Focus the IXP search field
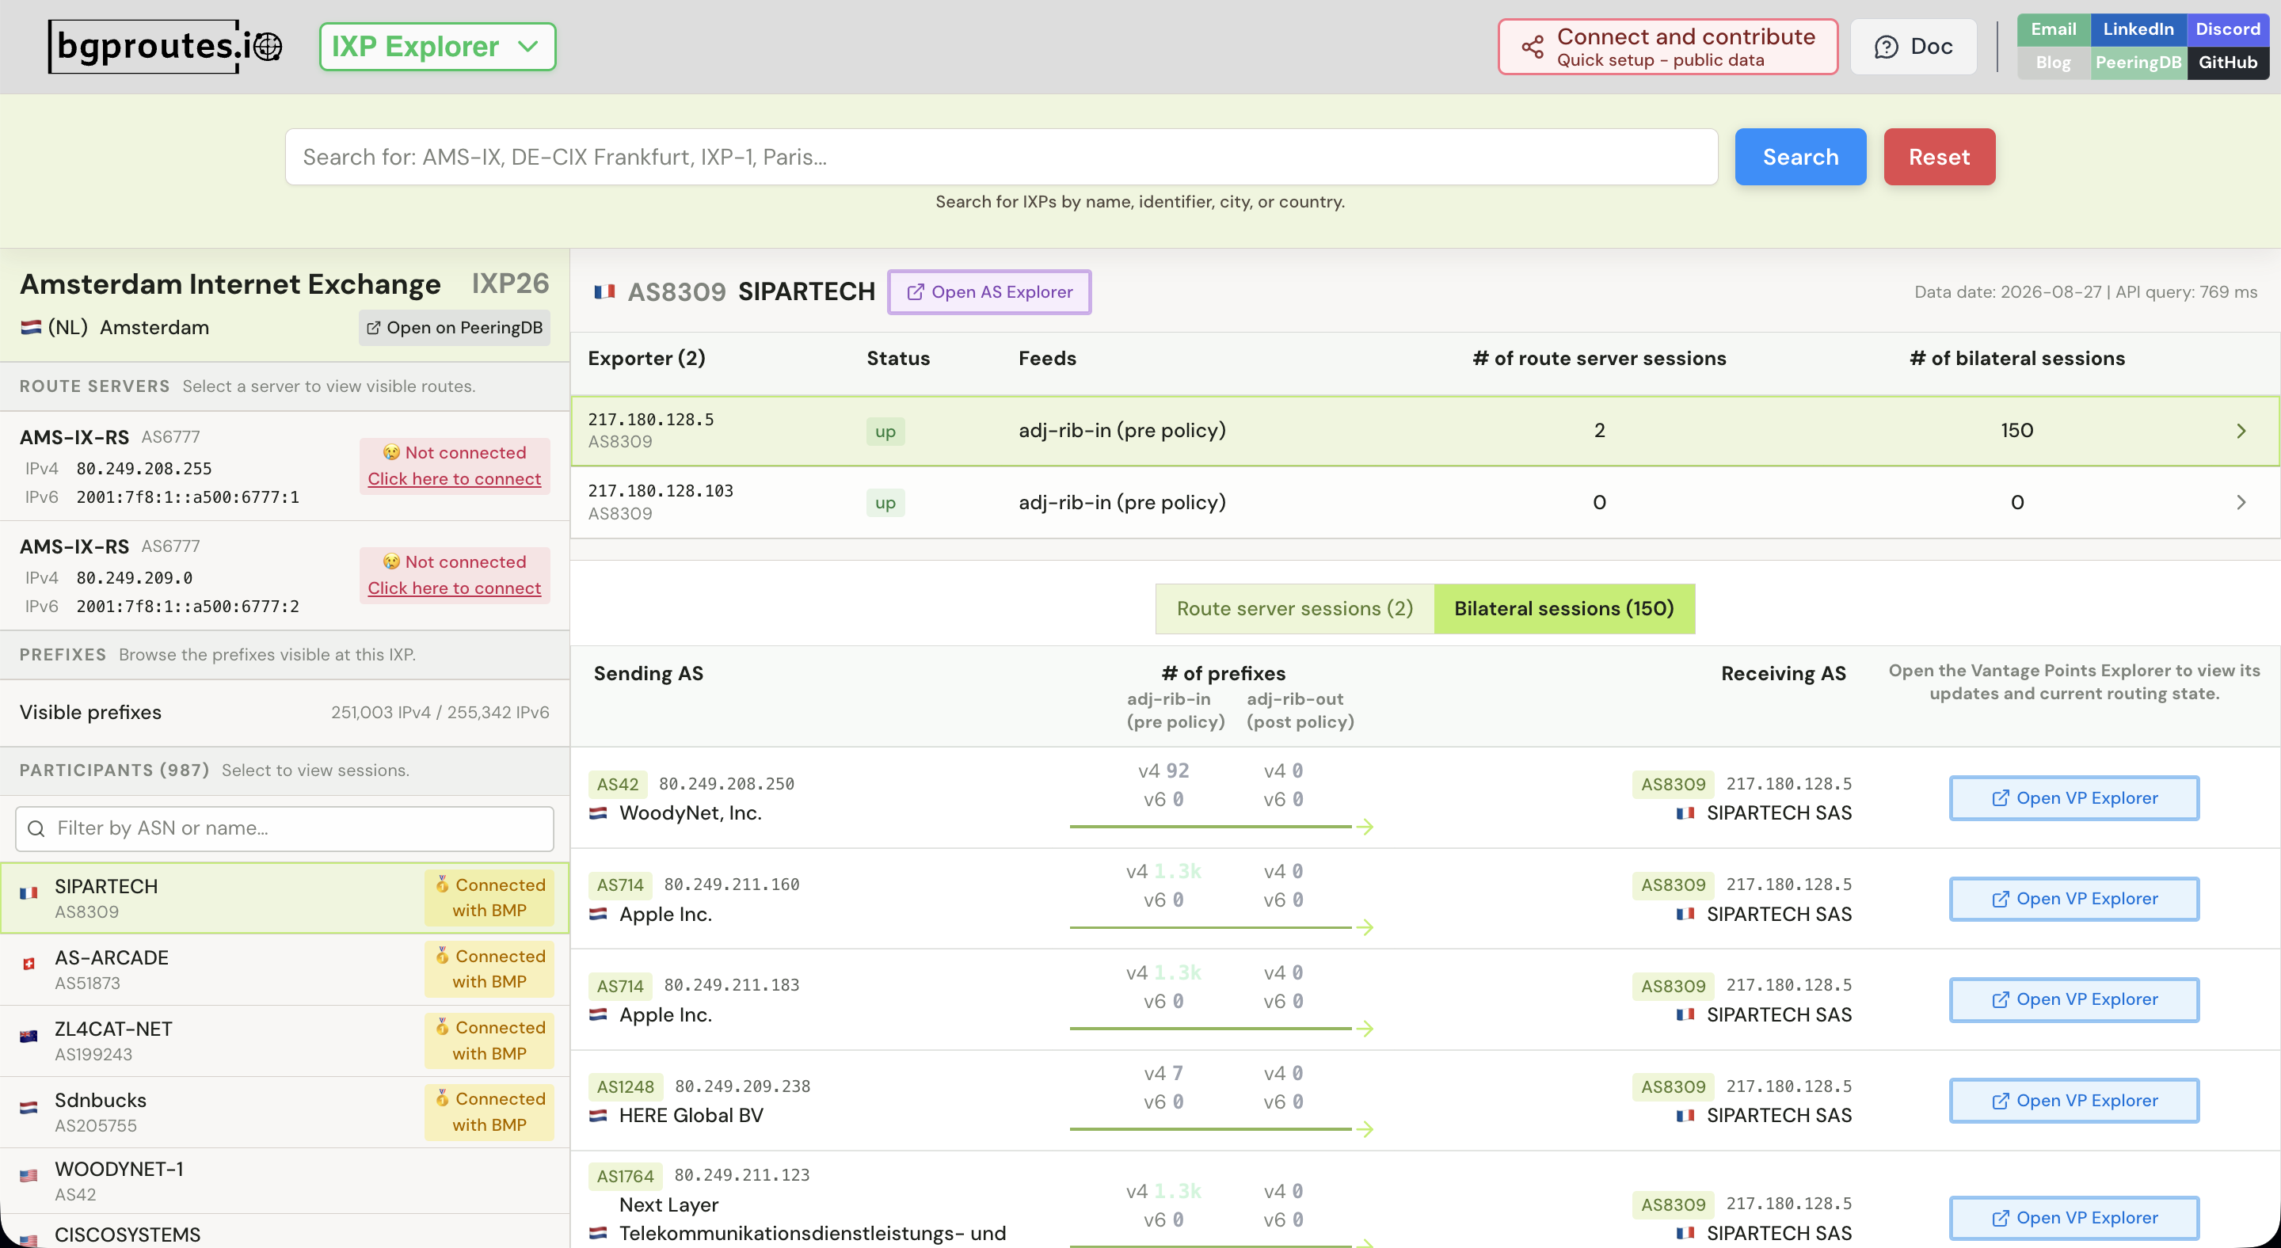The image size is (2281, 1248). pos(1000,157)
